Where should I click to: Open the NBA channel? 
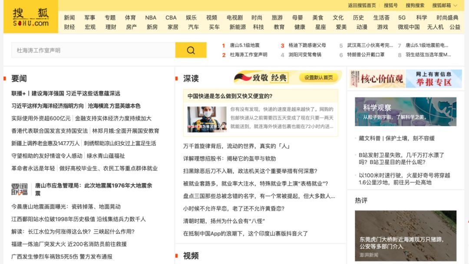[x=150, y=17]
